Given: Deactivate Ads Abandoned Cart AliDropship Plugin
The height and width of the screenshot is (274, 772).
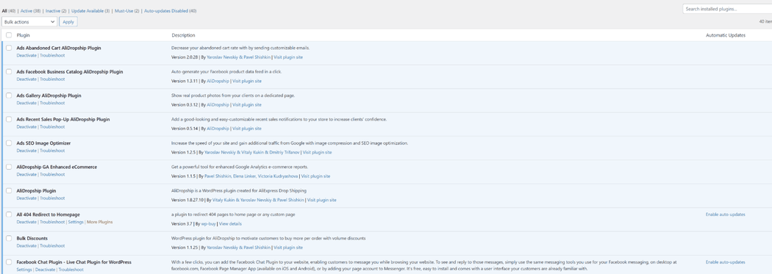Looking at the screenshot, I should (26, 56).
